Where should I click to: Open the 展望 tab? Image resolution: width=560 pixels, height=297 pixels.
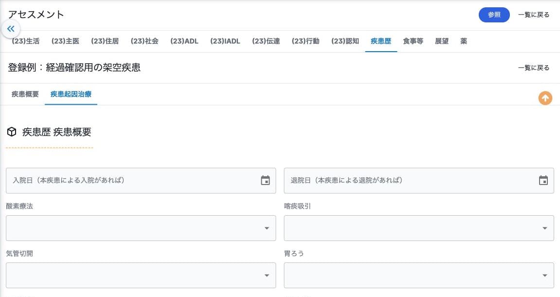point(442,41)
